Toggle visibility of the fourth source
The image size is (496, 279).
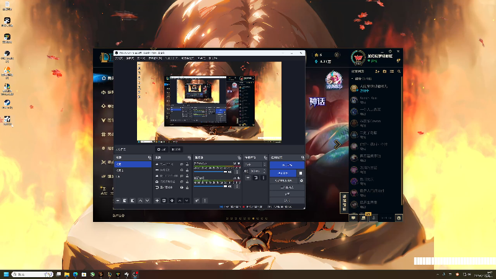pyautogui.click(x=182, y=182)
